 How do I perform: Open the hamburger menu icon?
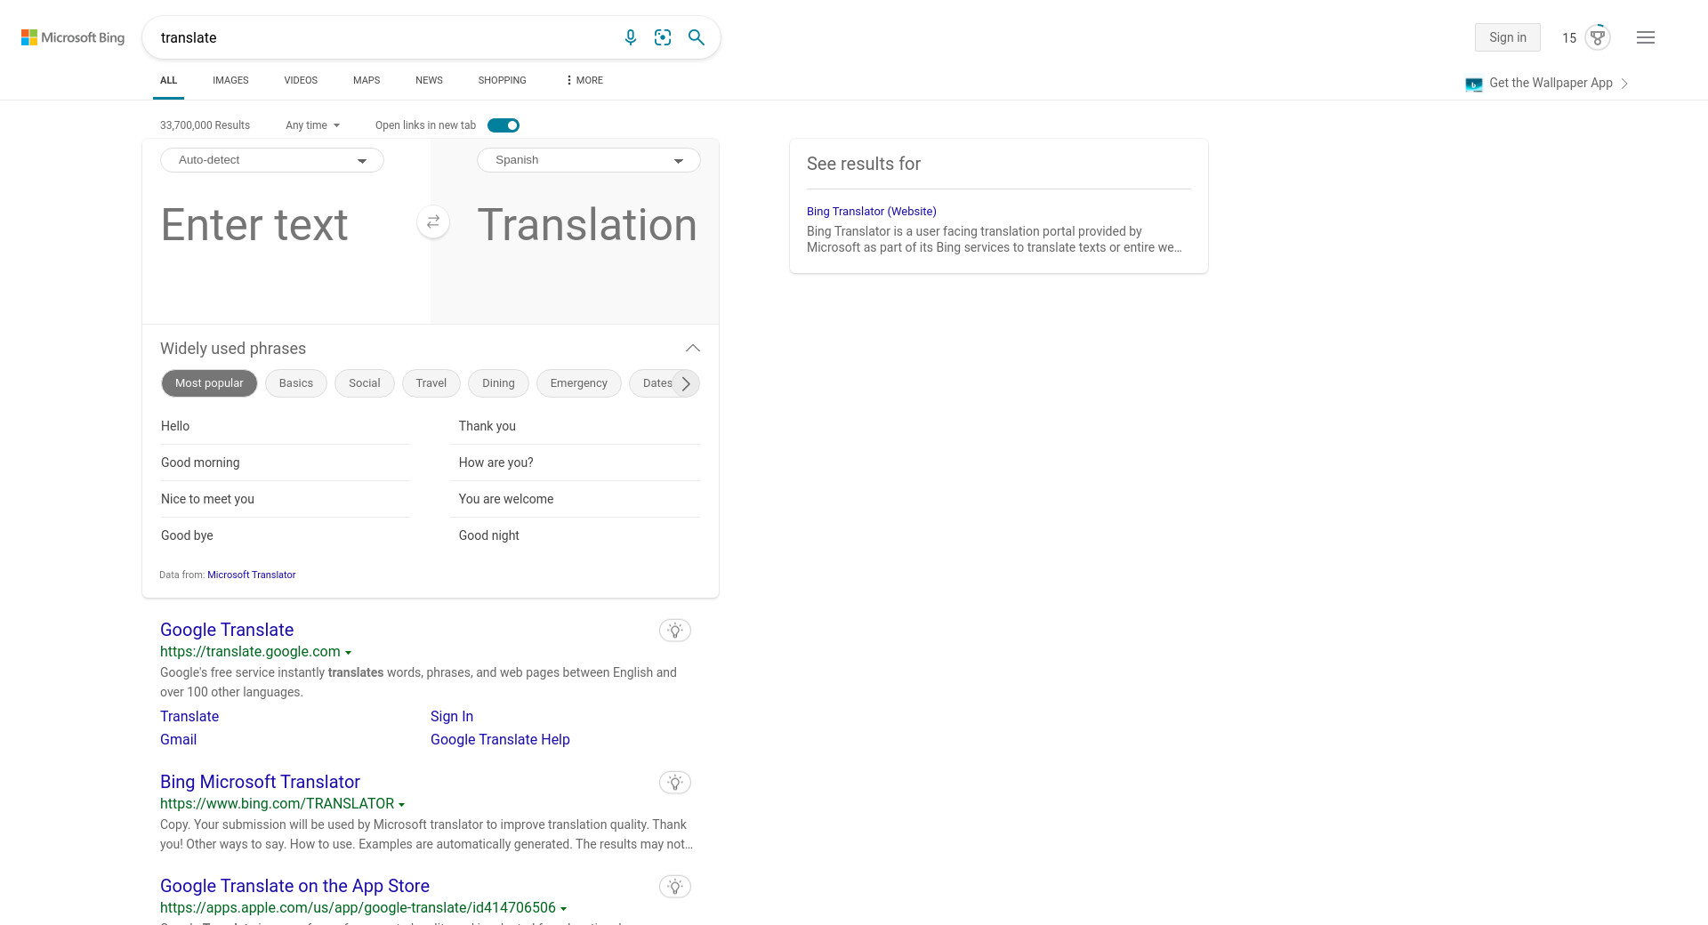click(1646, 37)
